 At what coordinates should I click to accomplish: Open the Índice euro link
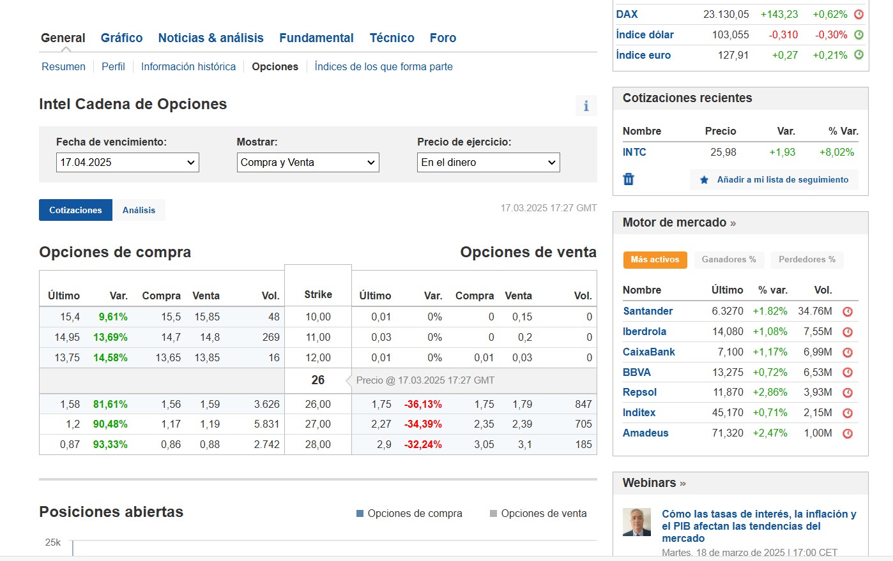point(643,55)
